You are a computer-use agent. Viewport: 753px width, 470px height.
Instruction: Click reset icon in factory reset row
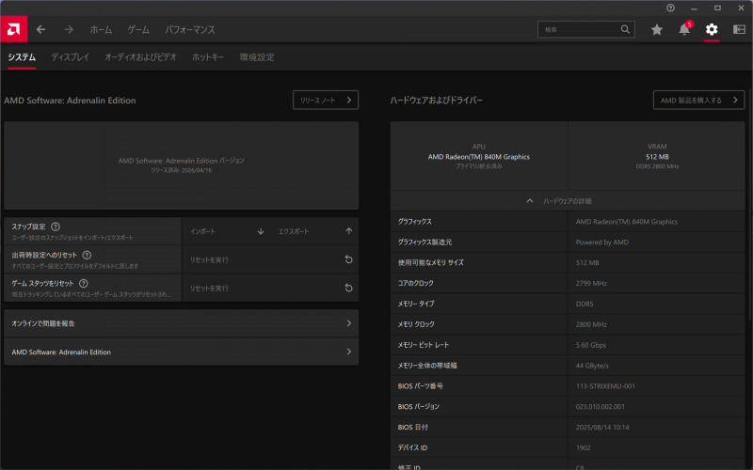click(348, 259)
